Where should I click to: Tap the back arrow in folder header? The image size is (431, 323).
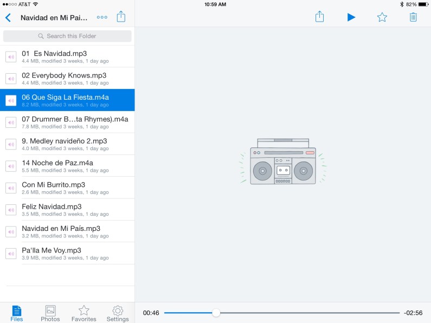coord(8,17)
